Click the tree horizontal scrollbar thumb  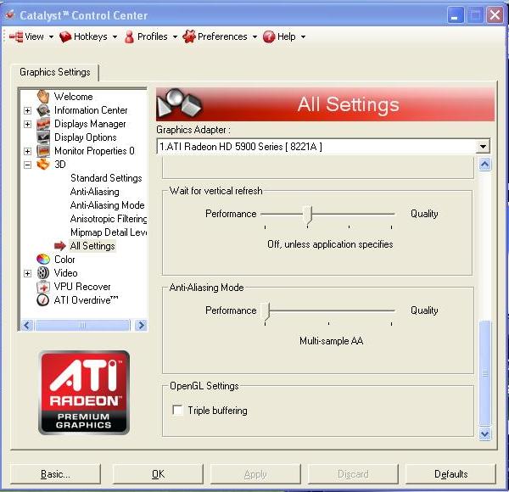click(82, 325)
